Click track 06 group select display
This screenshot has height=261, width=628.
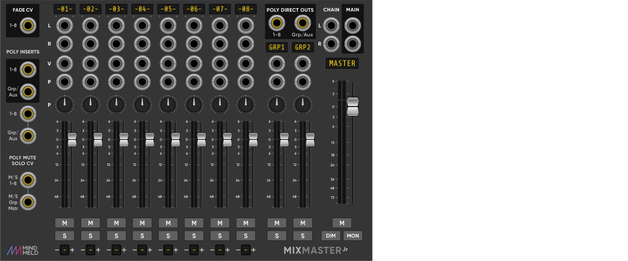194,250
